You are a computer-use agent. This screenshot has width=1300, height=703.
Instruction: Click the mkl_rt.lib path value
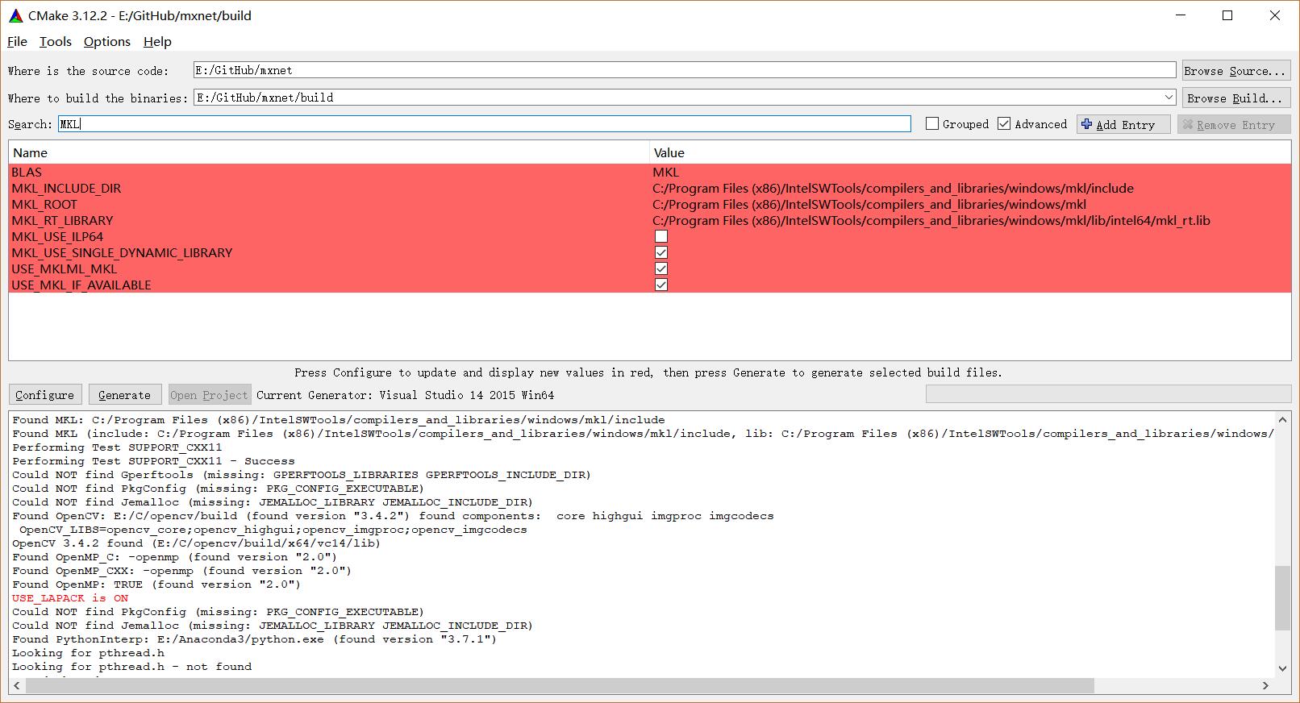(x=931, y=220)
